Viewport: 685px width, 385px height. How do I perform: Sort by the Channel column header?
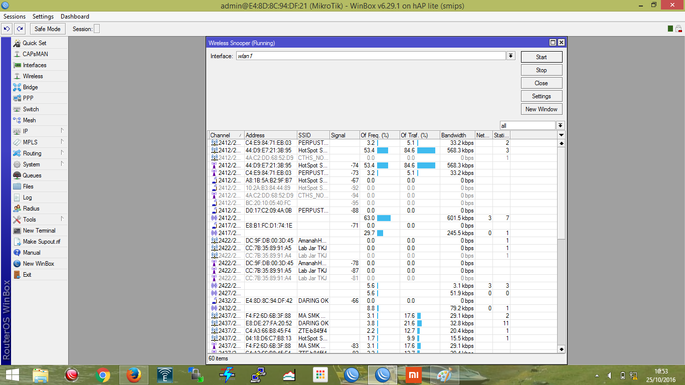226,135
